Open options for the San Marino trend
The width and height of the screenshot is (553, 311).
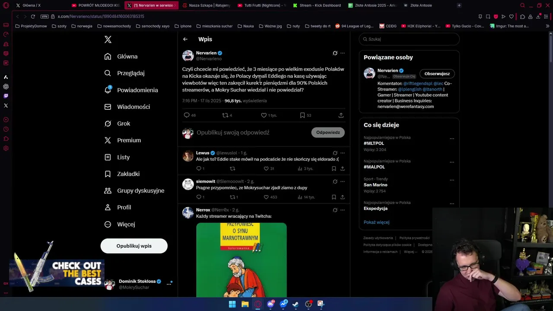(x=452, y=180)
